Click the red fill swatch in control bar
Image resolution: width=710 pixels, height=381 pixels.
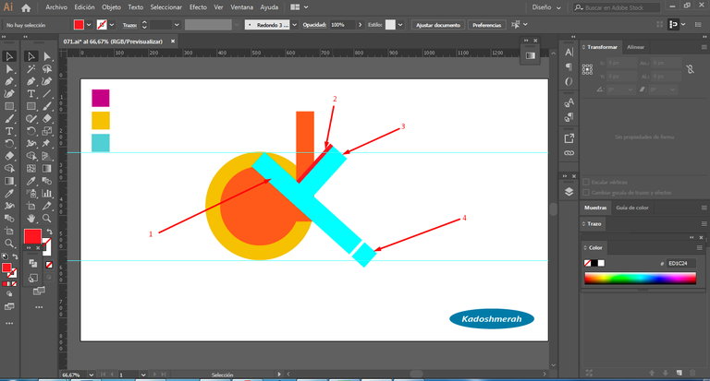(79, 25)
